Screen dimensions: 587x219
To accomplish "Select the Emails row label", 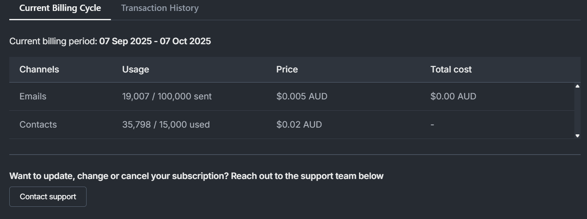I will 33,96.
